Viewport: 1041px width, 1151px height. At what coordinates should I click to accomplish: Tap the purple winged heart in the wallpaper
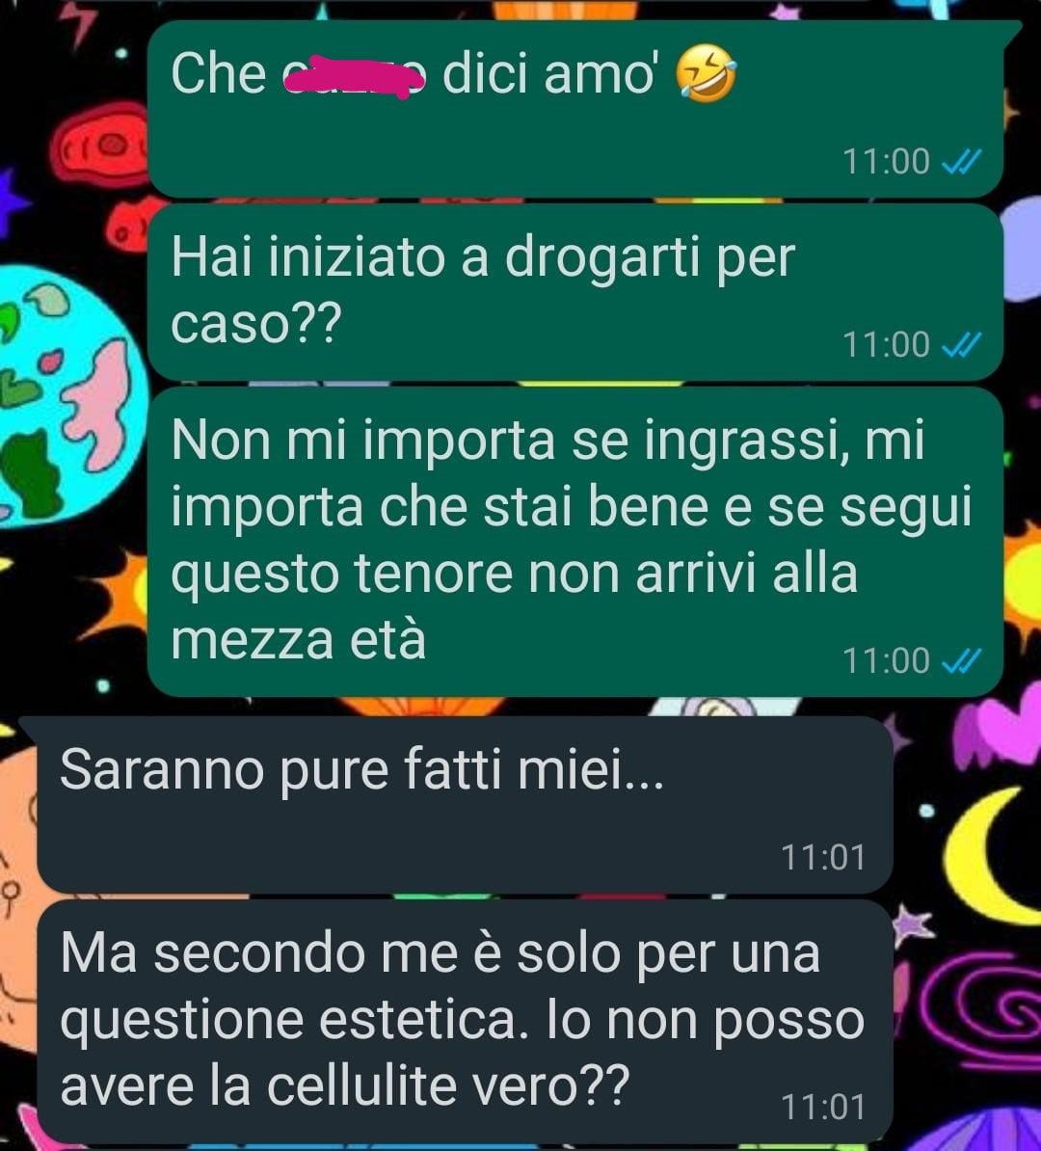click(997, 728)
